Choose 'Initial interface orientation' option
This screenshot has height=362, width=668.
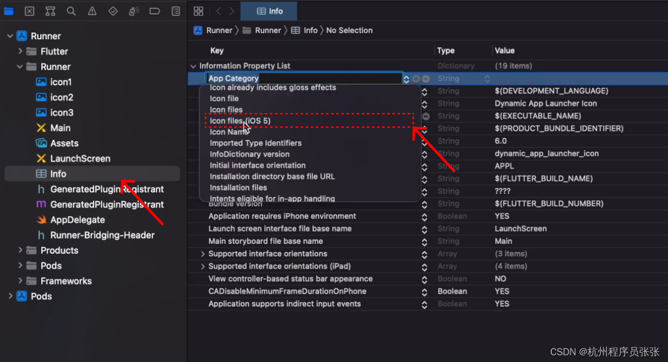pyautogui.click(x=258, y=166)
